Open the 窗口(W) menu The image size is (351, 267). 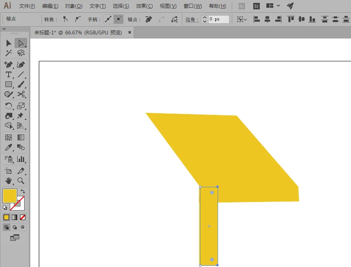(193, 6)
